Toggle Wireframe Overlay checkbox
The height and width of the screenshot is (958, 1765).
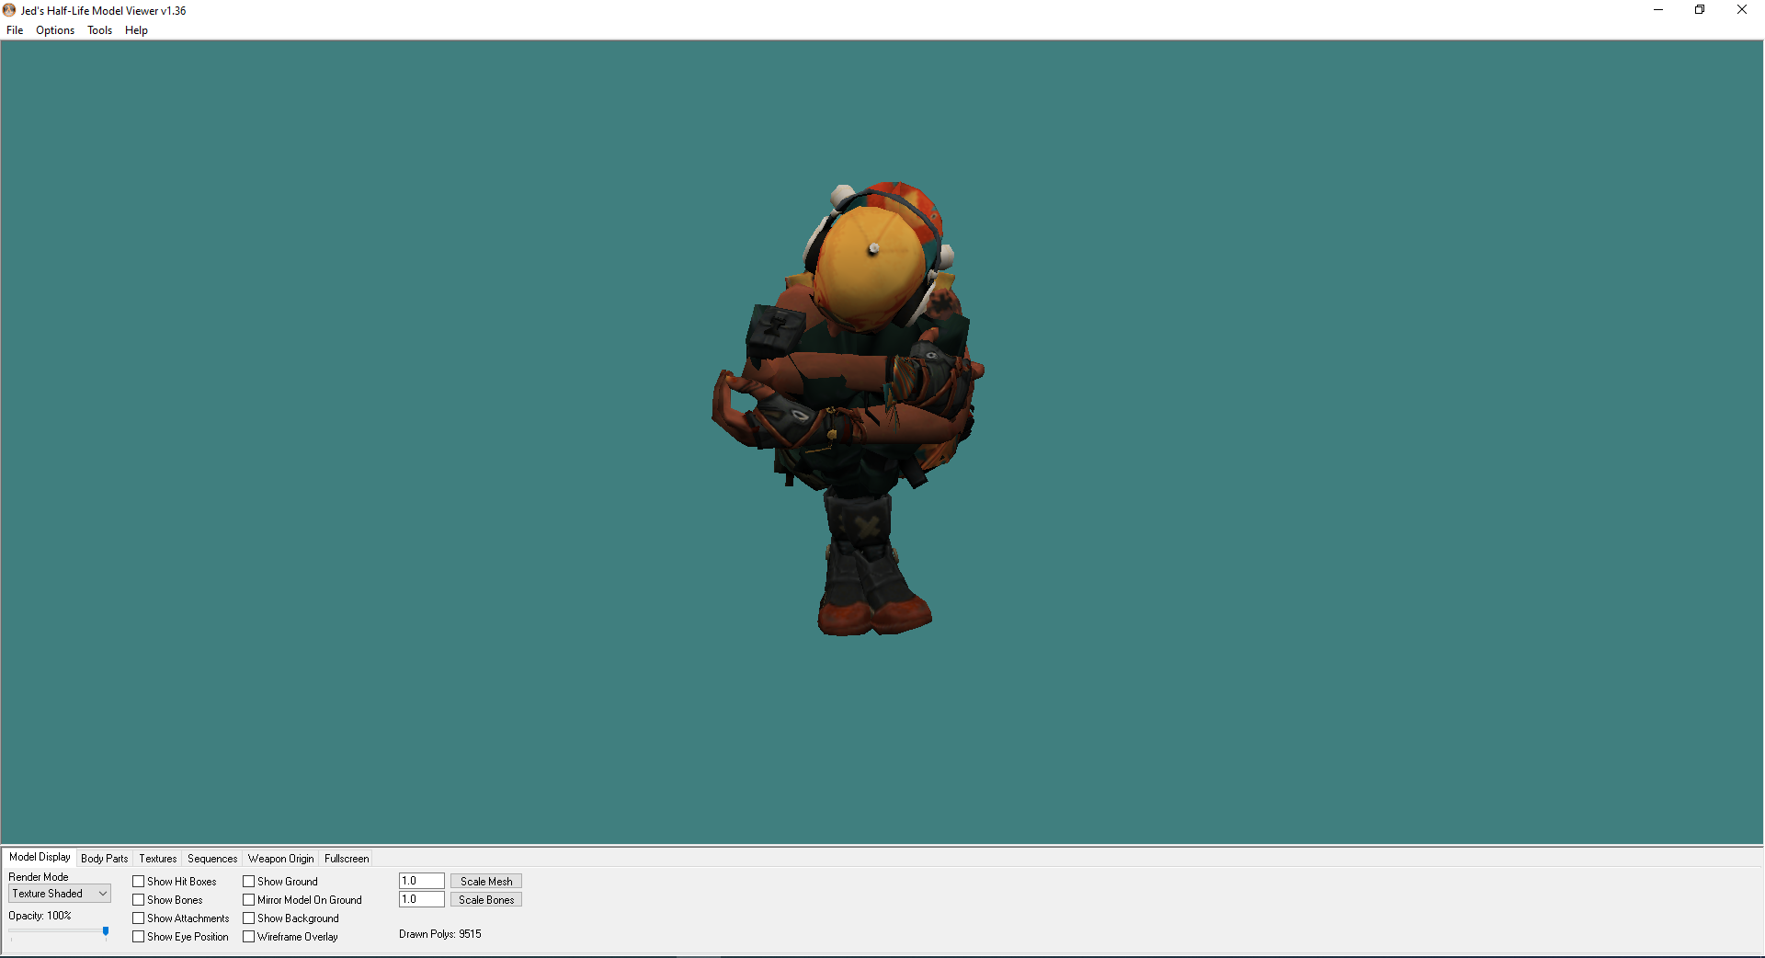click(x=249, y=937)
